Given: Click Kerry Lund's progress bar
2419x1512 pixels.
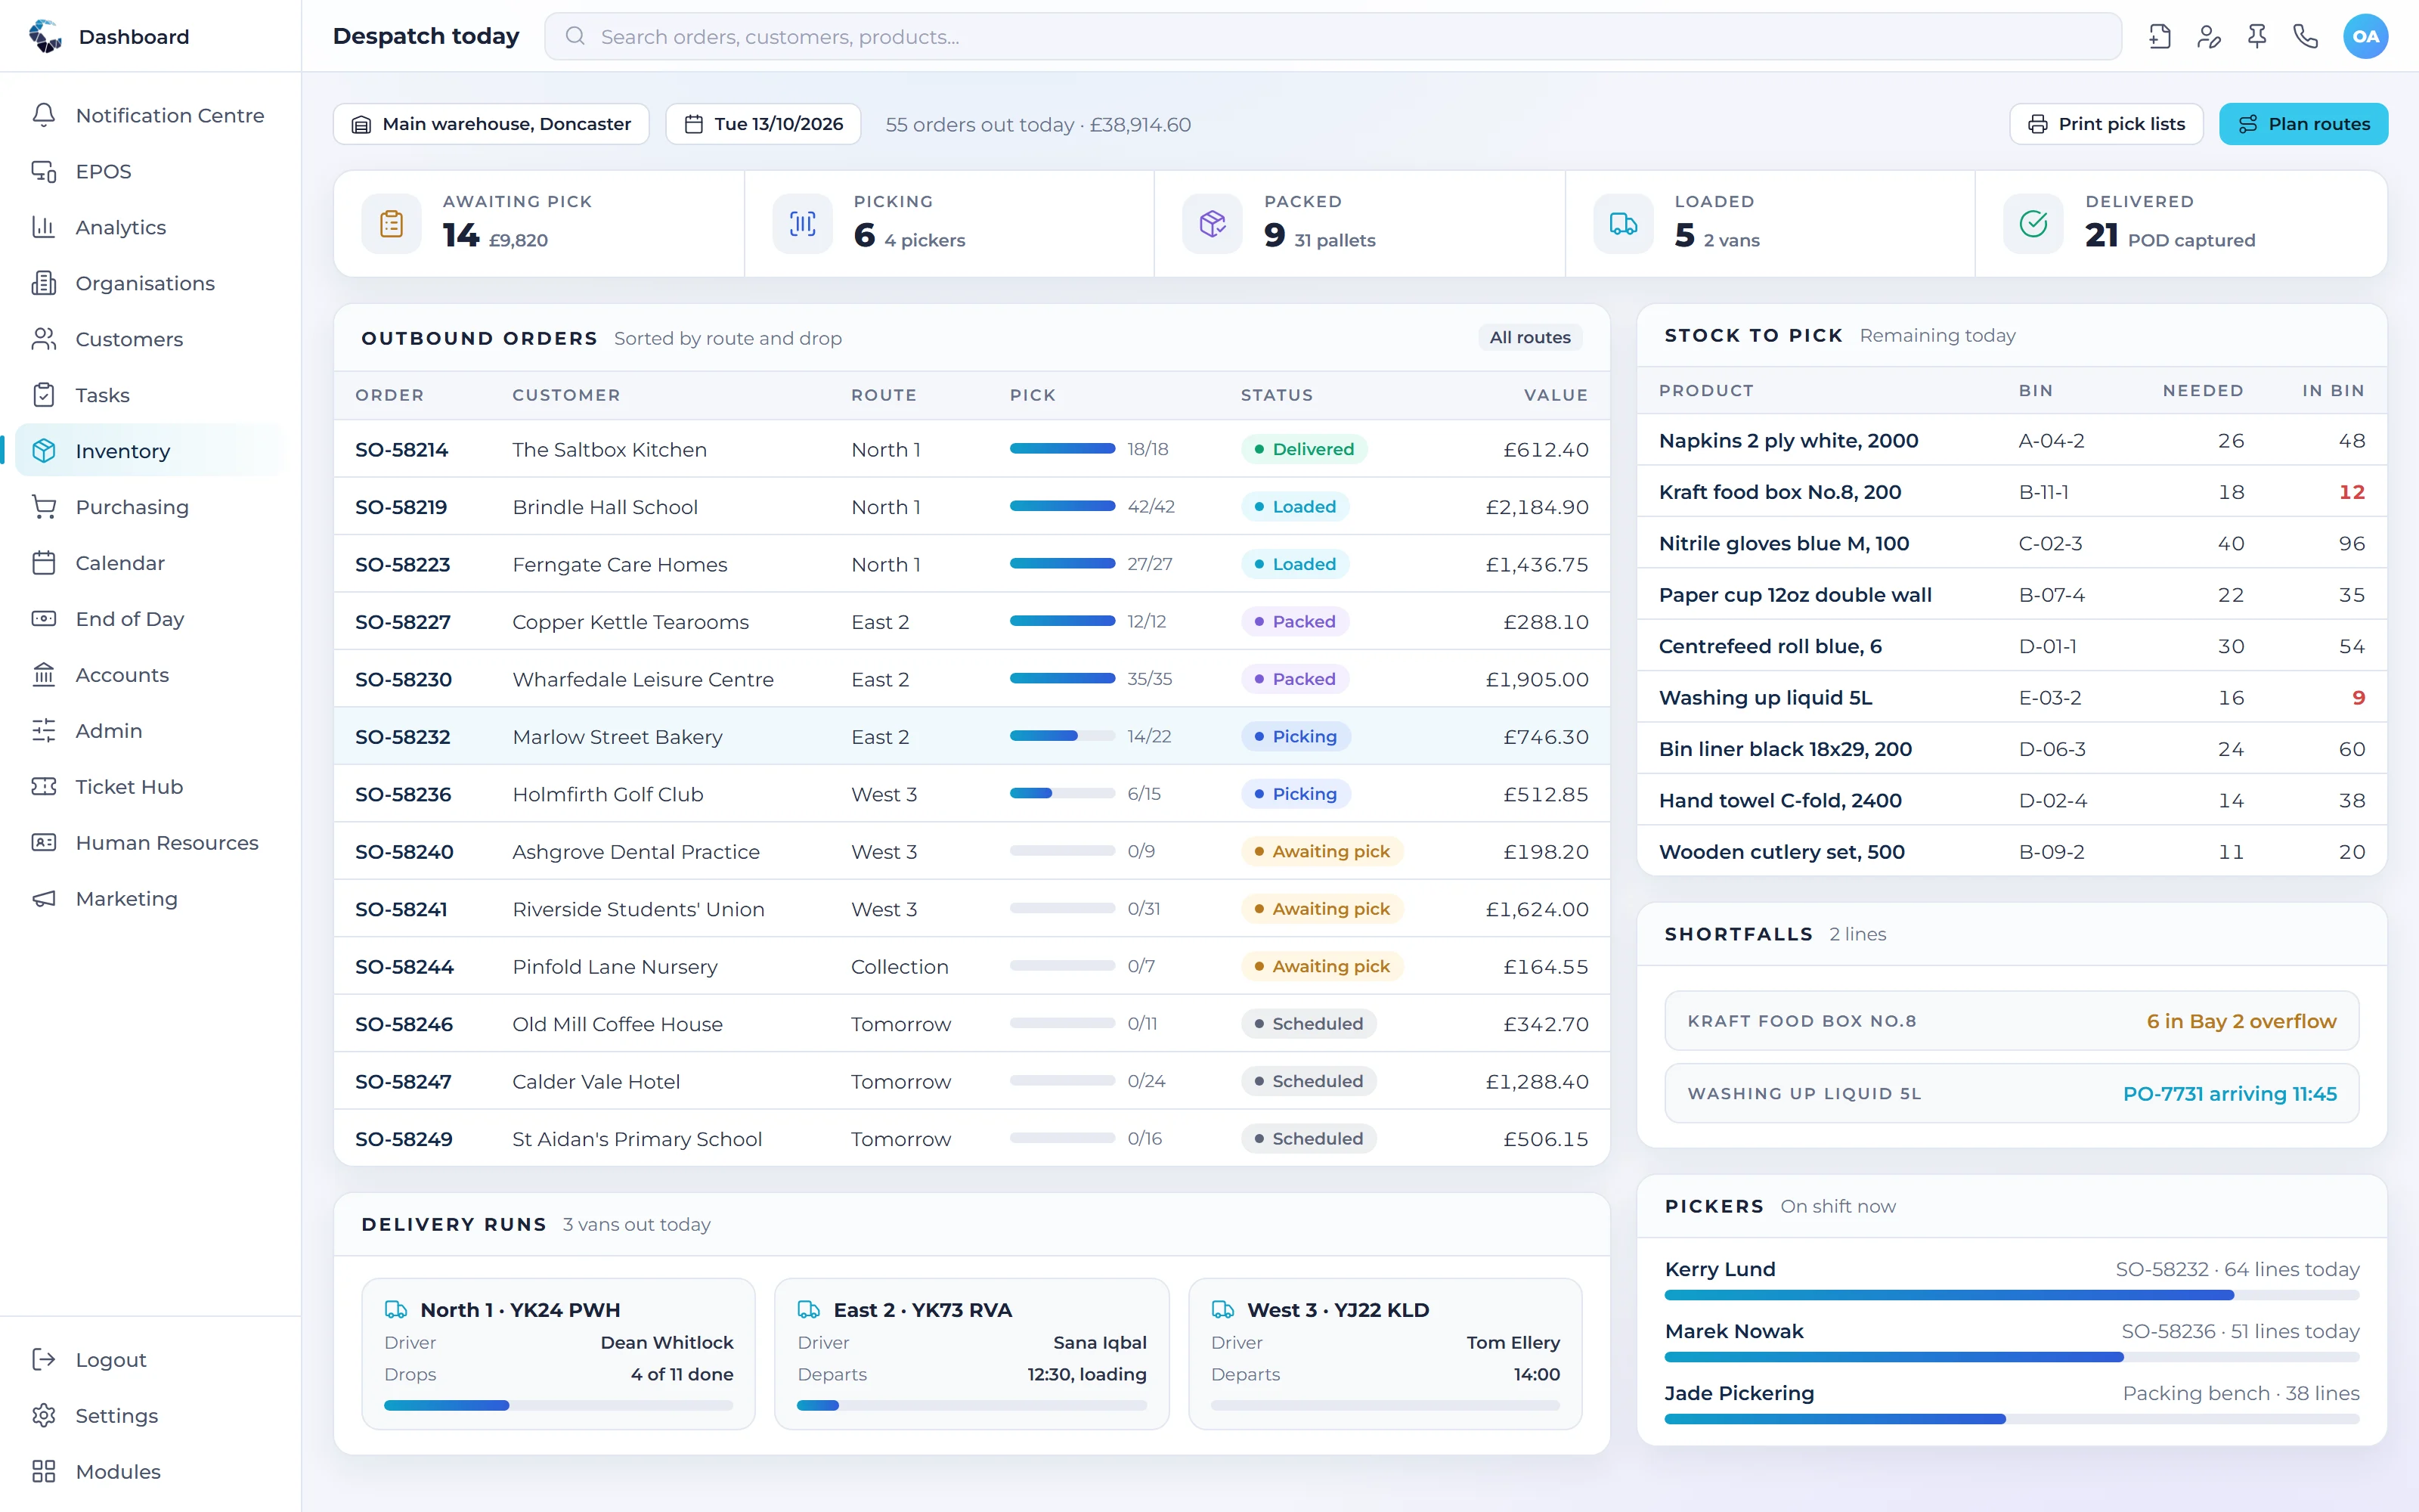Looking at the screenshot, I should (x=2011, y=1295).
